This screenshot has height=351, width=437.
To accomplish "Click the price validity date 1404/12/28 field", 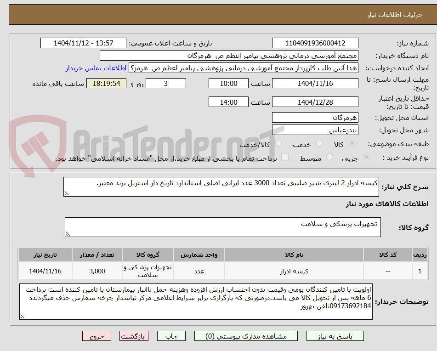I will click(315, 102).
